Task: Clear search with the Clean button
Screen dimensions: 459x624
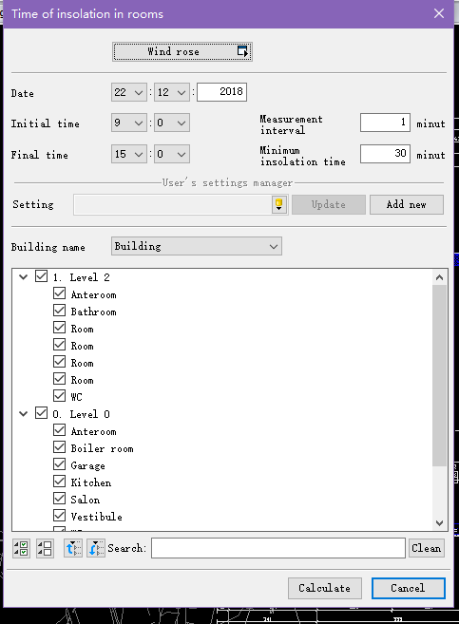Action: pyautogui.click(x=426, y=548)
